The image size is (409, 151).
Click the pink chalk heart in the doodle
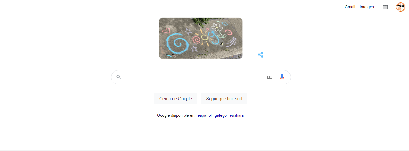166,31
